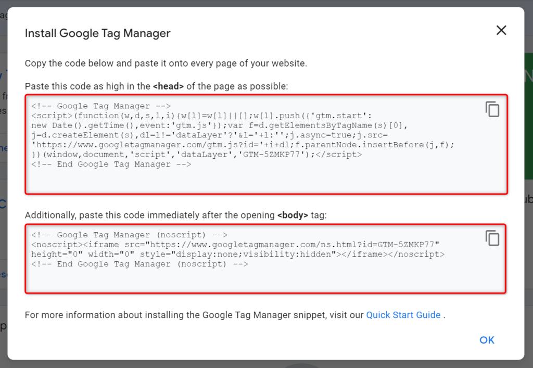Copy the noscript body snippet to clipboard
This screenshot has height=368, width=533.
492,238
